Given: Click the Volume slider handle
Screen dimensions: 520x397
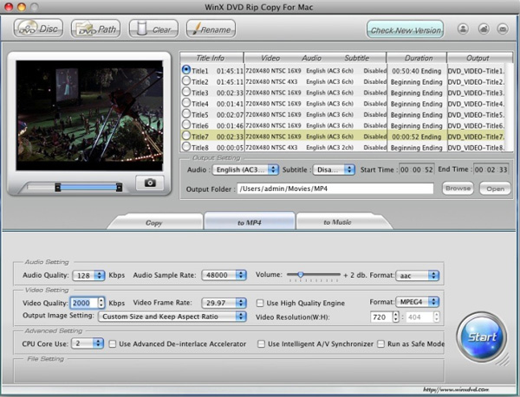Looking at the screenshot, I should 301,274.
